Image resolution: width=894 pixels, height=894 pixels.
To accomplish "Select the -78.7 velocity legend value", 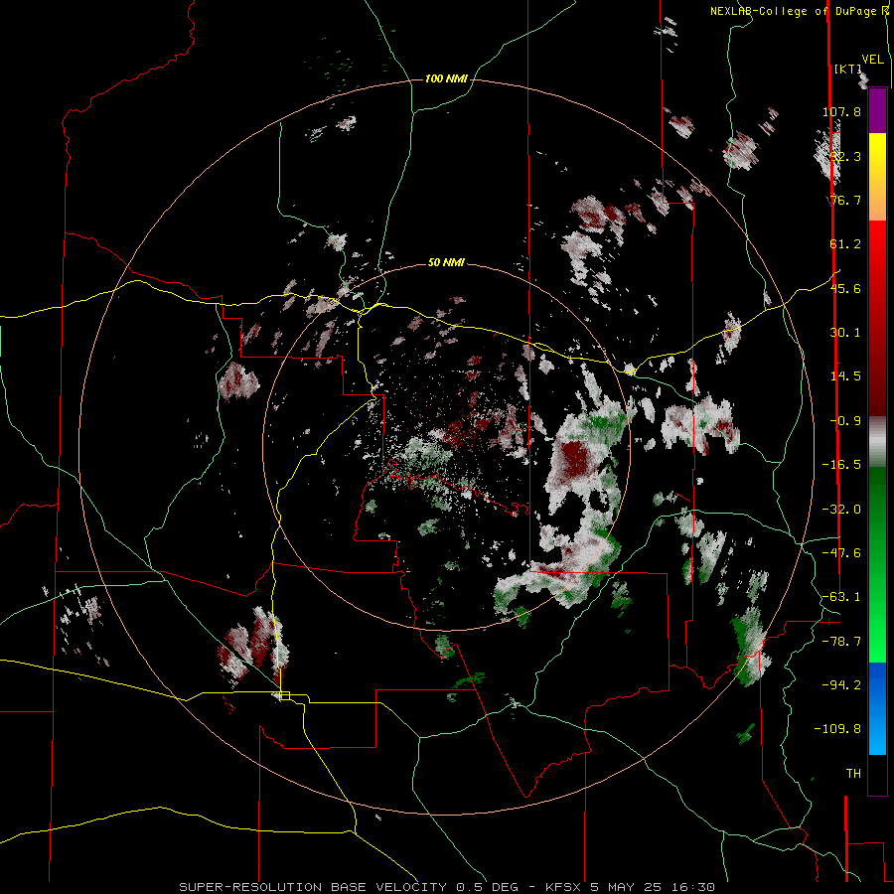I will tap(841, 642).
